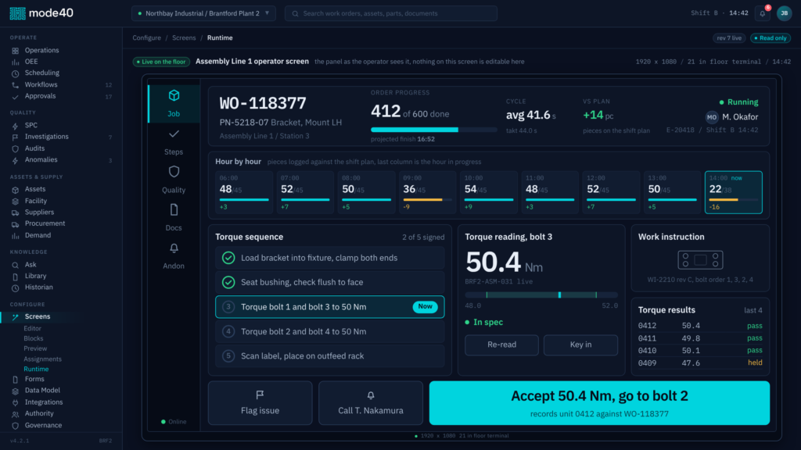
Task: Click the Governance shield icon
Action: (16, 426)
